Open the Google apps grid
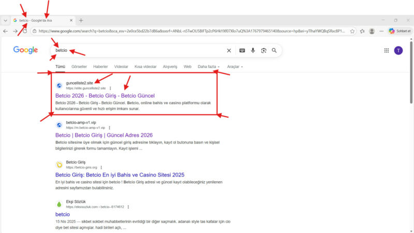 click(x=386, y=50)
